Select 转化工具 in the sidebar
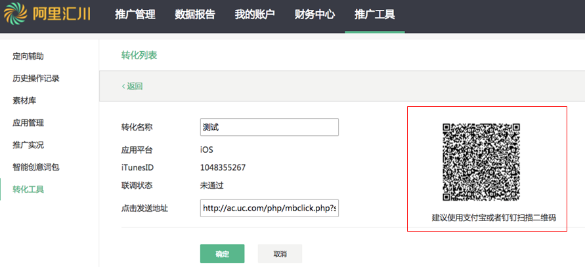Image resolution: width=585 pixels, height=267 pixels. (28, 190)
